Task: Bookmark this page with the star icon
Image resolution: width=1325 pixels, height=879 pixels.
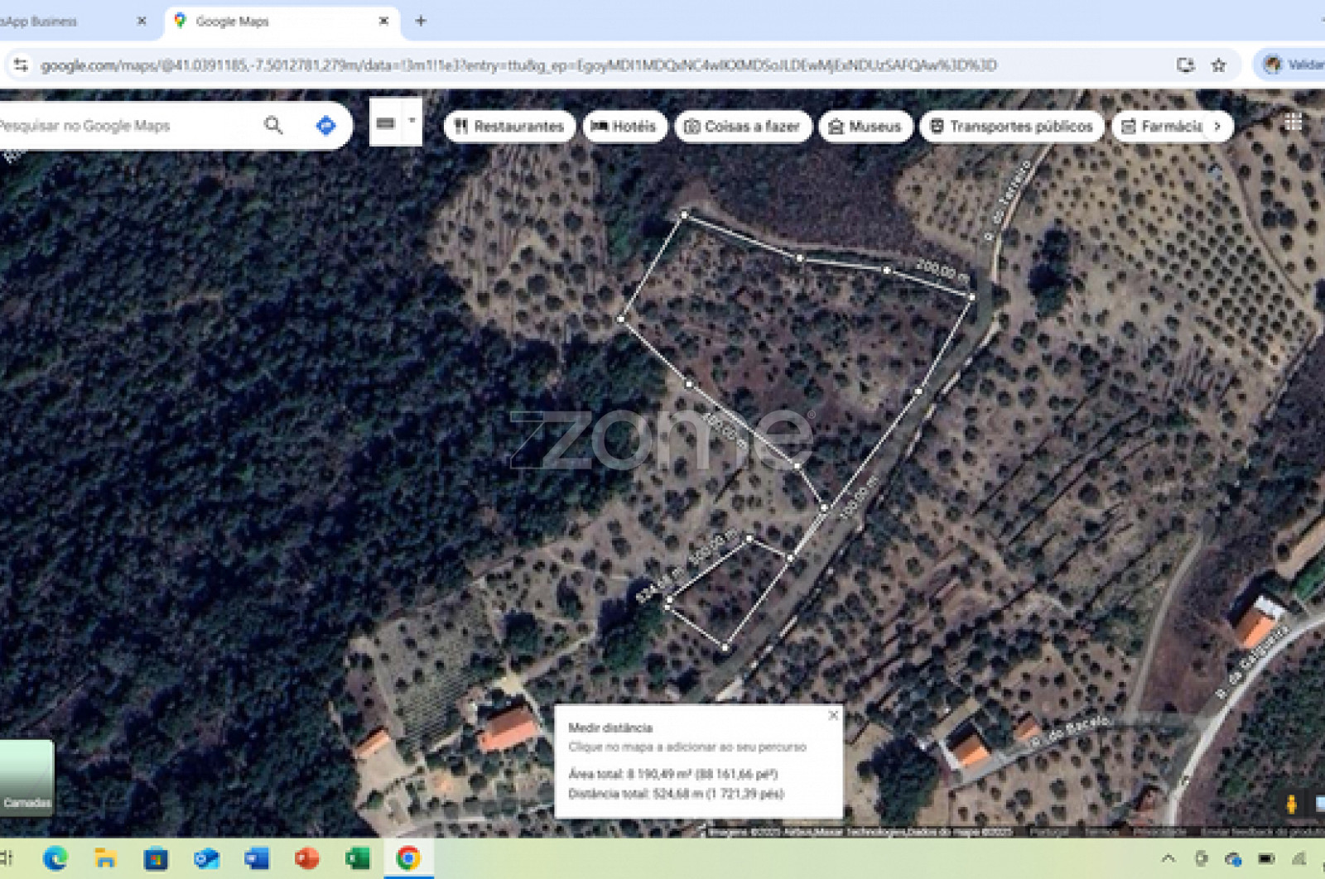Action: pyautogui.click(x=1218, y=65)
